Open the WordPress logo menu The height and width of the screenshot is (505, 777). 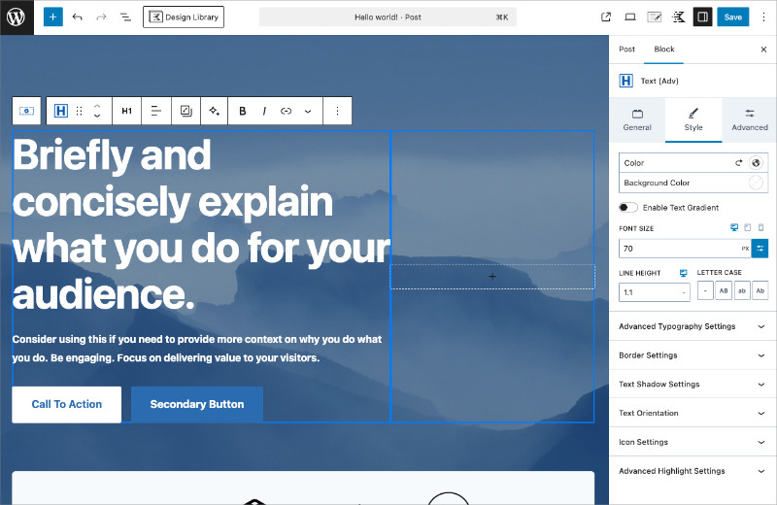[17, 17]
